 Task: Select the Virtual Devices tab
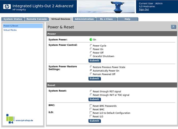point(61,19)
